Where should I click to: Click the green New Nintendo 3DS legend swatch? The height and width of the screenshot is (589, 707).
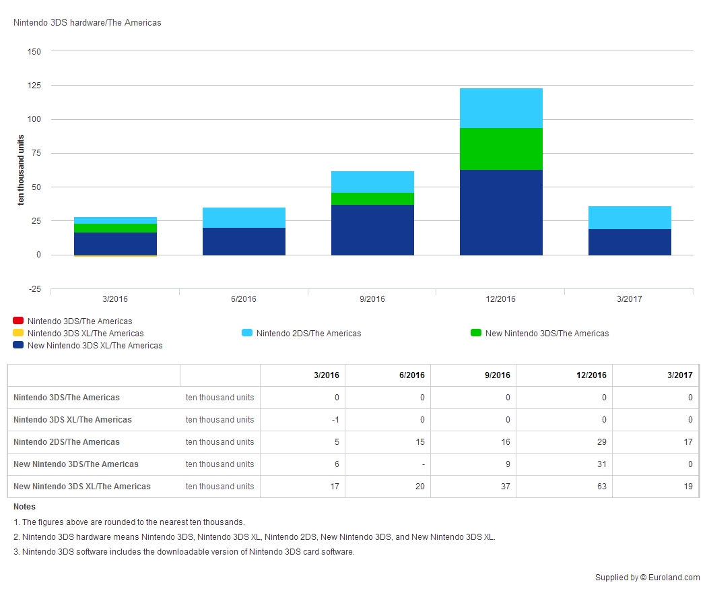pyautogui.click(x=475, y=333)
